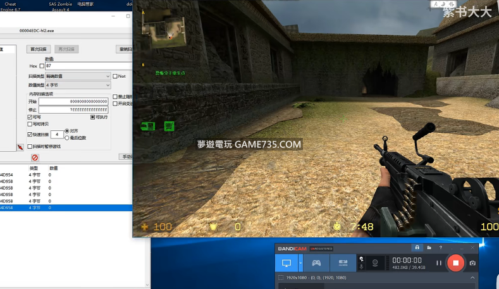Viewport: 499px width, 289px height.
Task: Click the armor shield icon in game HUD
Action: pyautogui.click(x=213, y=226)
